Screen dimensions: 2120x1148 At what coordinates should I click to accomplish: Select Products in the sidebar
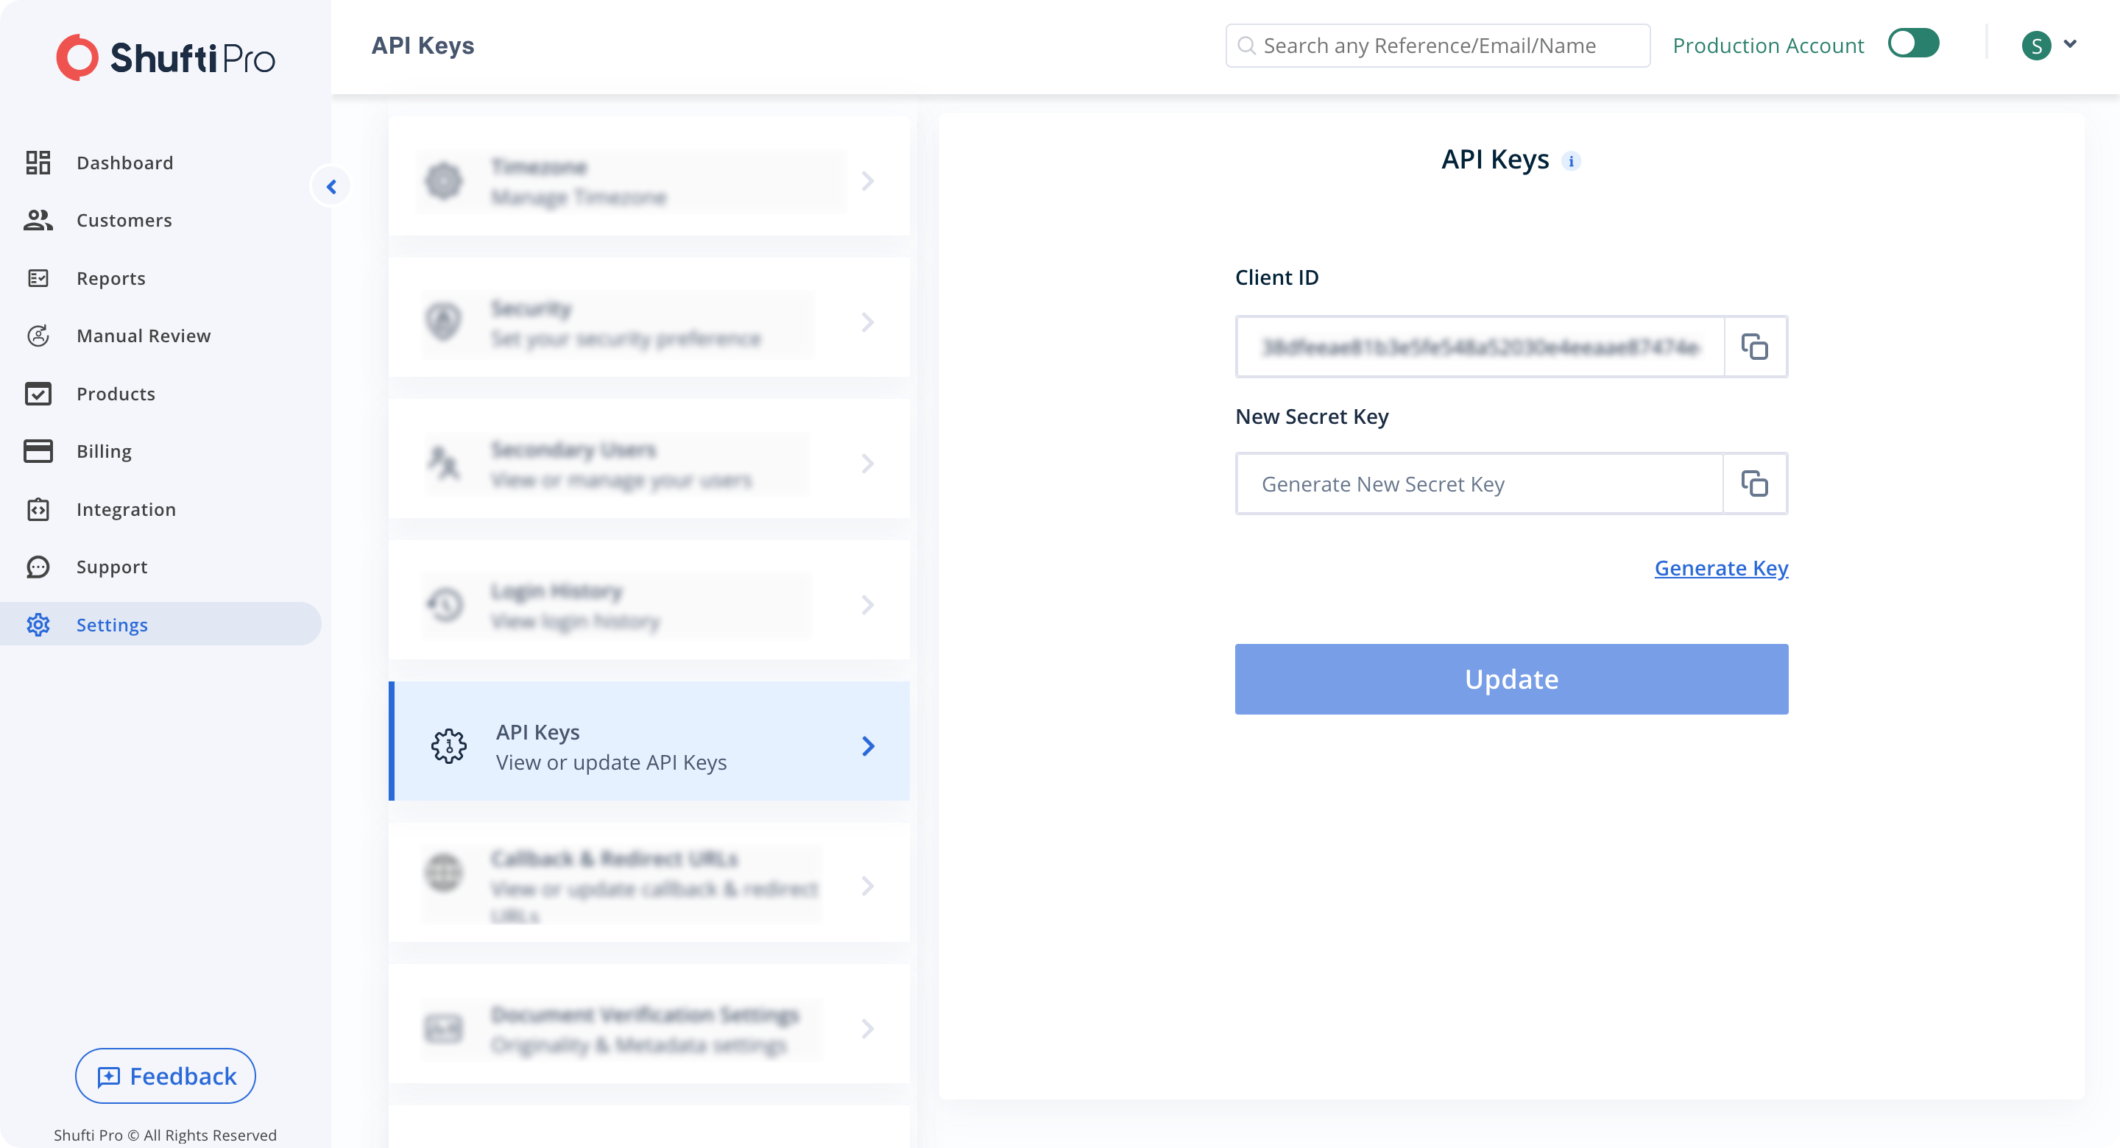(116, 394)
